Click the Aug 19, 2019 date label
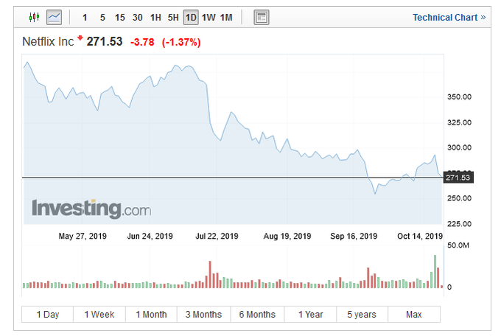The width and height of the screenshot is (501, 336). [x=287, y=237]
